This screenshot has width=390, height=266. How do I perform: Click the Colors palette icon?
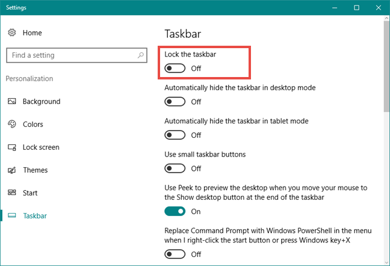[11, 124]
